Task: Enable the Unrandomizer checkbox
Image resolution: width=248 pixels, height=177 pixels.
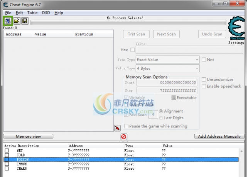Action: (204, 79)
